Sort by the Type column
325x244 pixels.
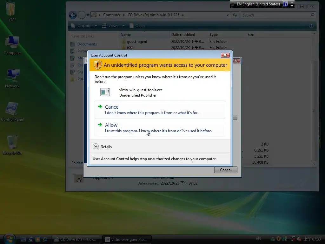[x=227, y=35]
